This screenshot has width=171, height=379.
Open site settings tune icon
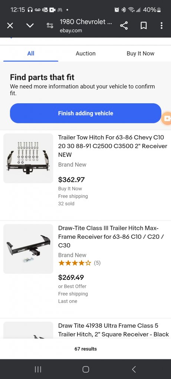coord(50,26)
